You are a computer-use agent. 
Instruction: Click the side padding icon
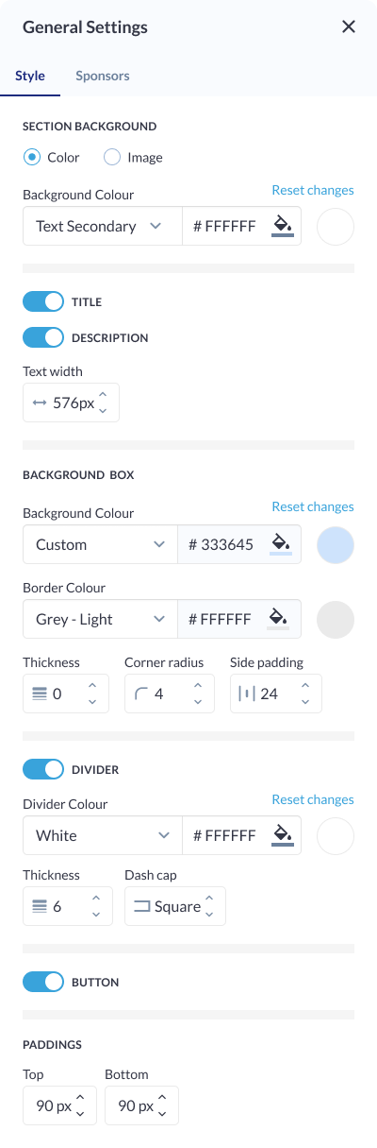click(x=247, y=694)
